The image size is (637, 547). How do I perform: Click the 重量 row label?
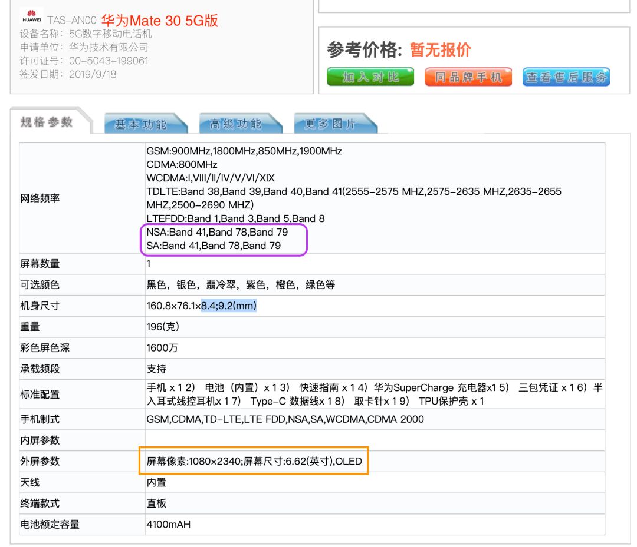pos(30,327)
